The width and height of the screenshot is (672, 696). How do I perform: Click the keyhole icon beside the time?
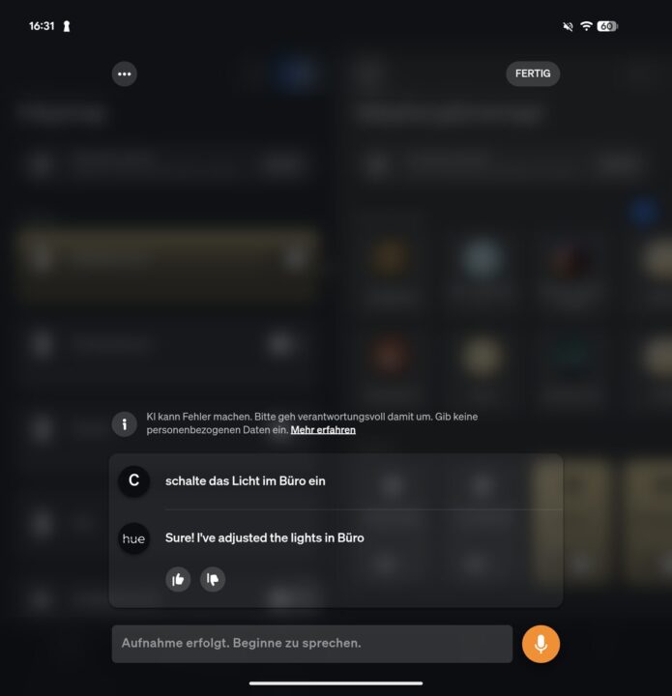67,27
